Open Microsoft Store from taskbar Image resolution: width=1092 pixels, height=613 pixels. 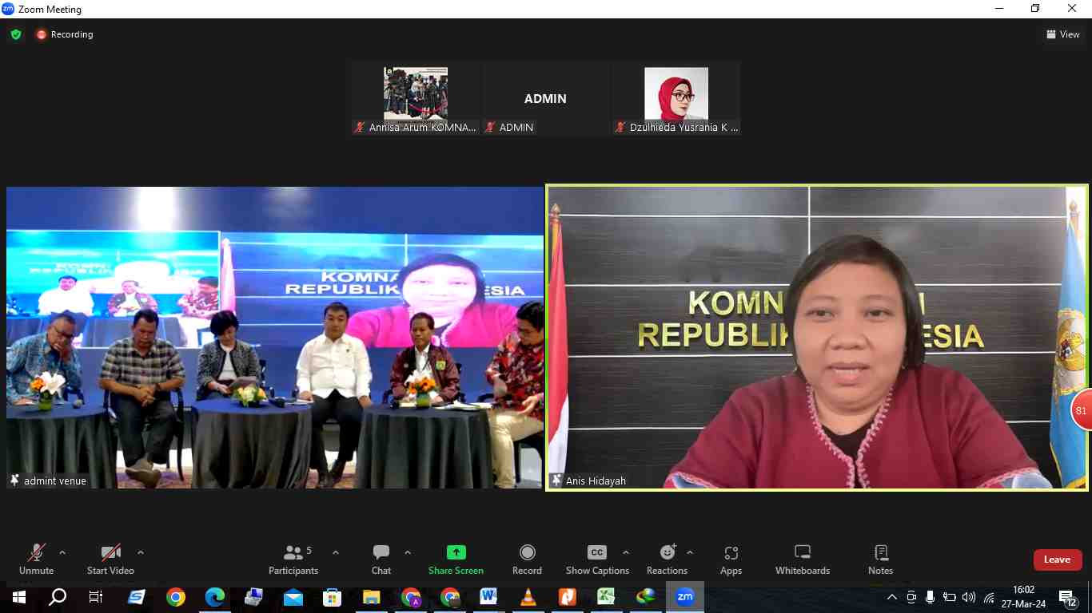pos(333,597)
